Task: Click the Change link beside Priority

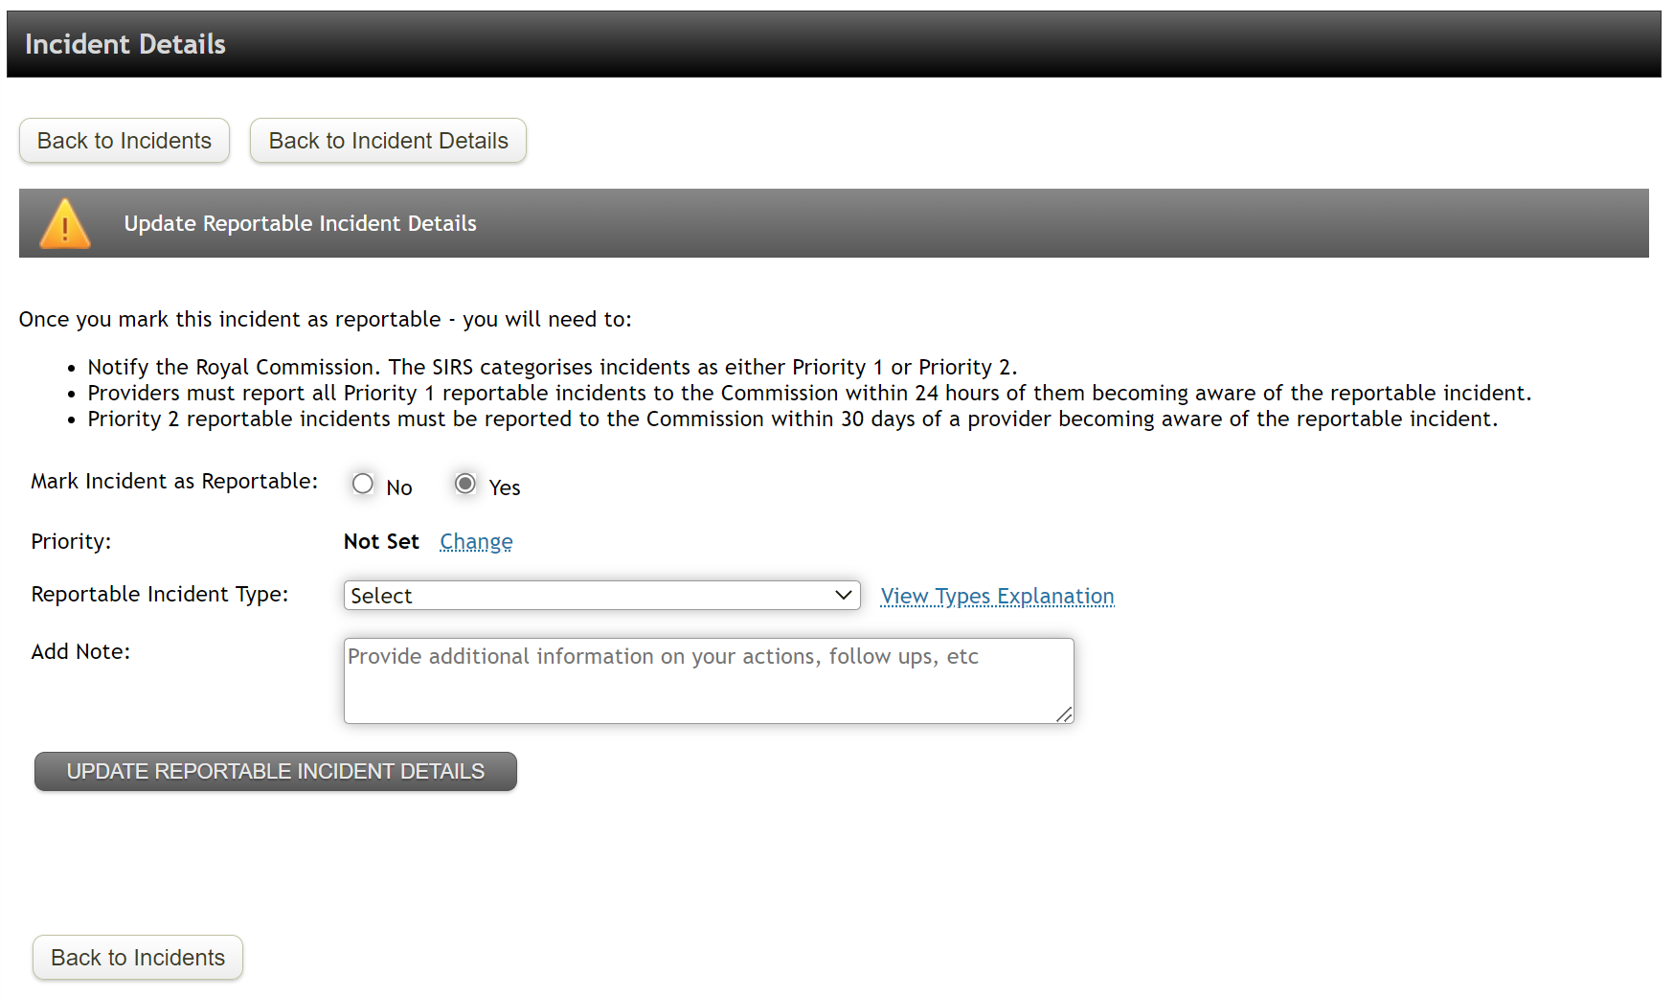Action: [x=476, y=541]
